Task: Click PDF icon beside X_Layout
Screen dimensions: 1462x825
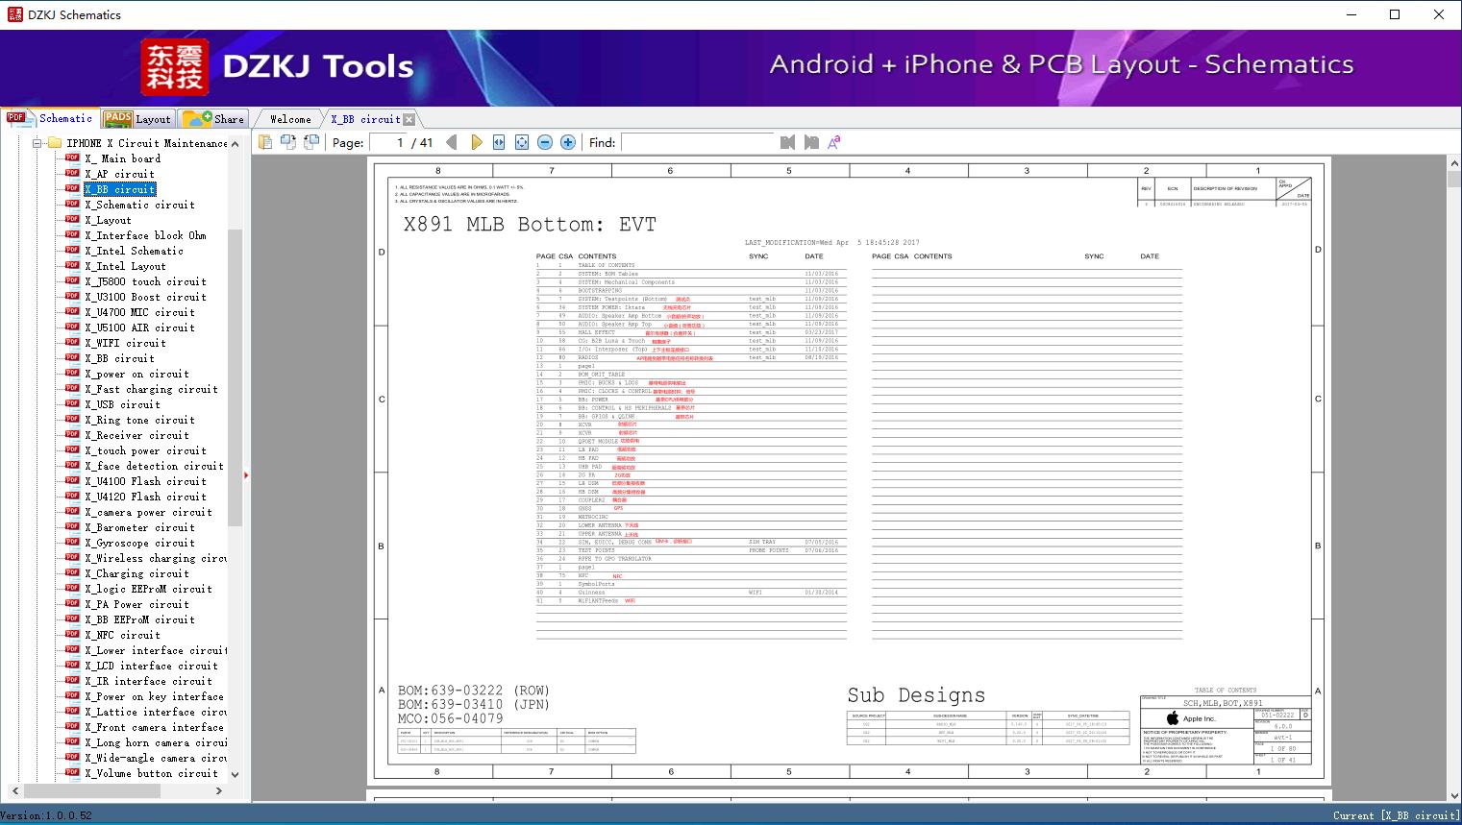Action: [72, 220]
